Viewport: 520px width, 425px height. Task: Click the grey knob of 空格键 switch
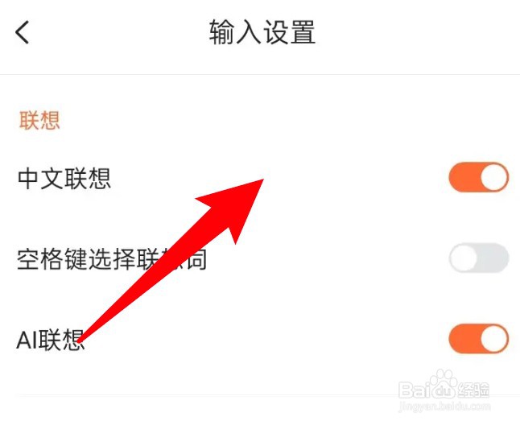pyautogui.click(x=464, y=258)
